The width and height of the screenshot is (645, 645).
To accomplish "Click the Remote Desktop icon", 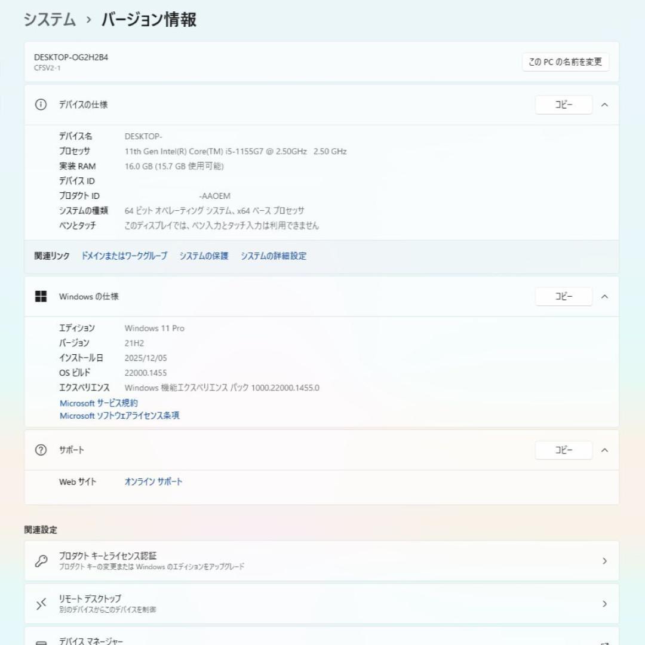I will point(41,604).
